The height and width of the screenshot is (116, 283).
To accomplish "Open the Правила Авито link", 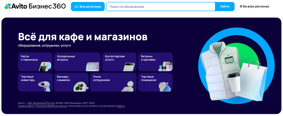I will tap(26, 106).
